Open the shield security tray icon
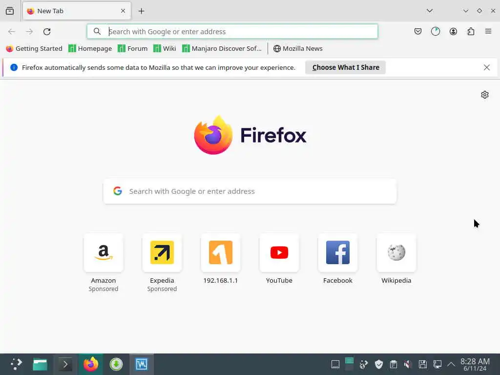The width and height of the screenshot is (500, 375). [x=378, y=364]
